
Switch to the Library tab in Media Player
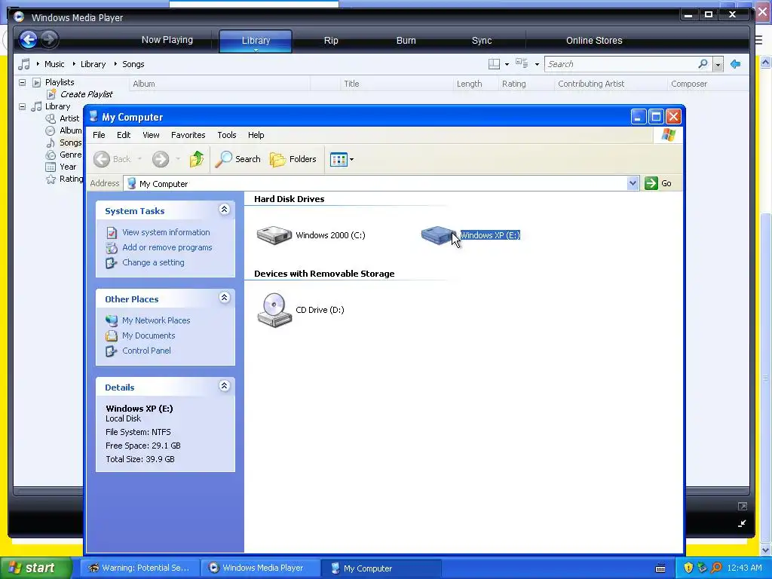point(256,41)
